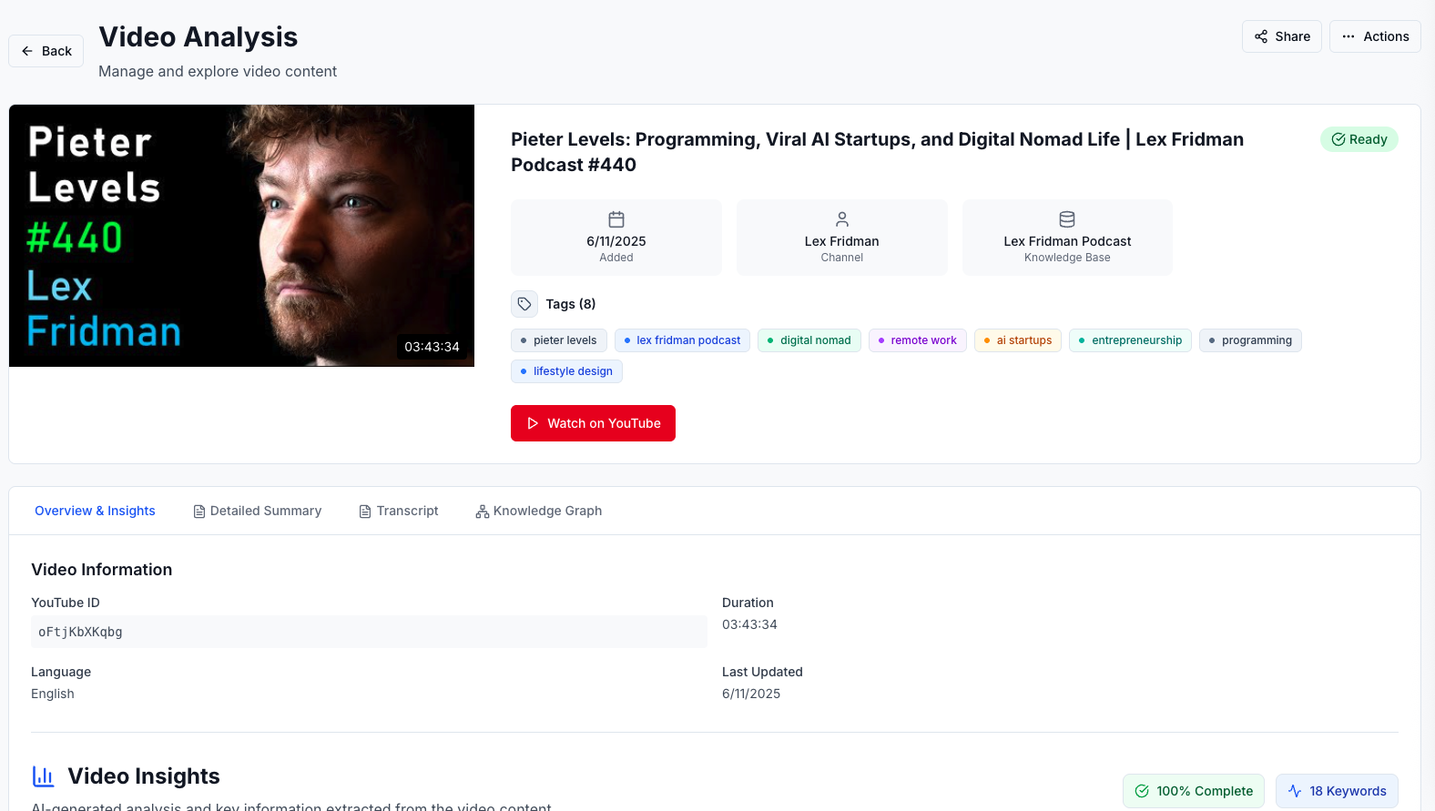Click the Pieter Levels video thumbnail

point(241,236)
